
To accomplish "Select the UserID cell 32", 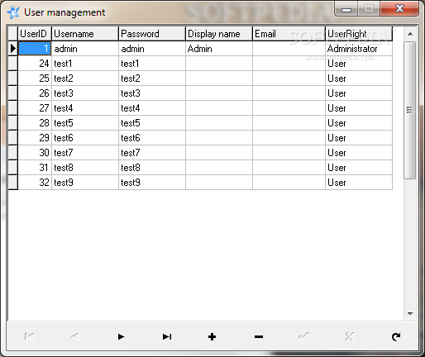I will point(35,183).
